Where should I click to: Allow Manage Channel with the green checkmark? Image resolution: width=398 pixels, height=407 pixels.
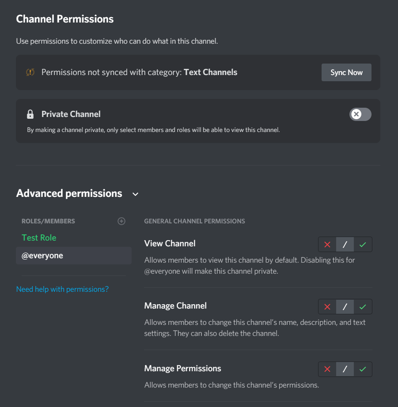click(x=363, y=306)
